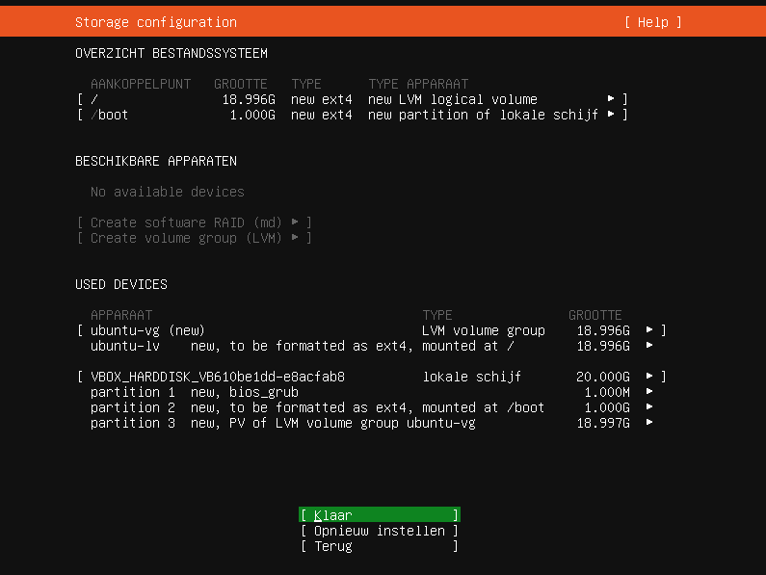Confirm storage layout with Klaar
The width and height of the screenshot is (766, 575).
380,515
